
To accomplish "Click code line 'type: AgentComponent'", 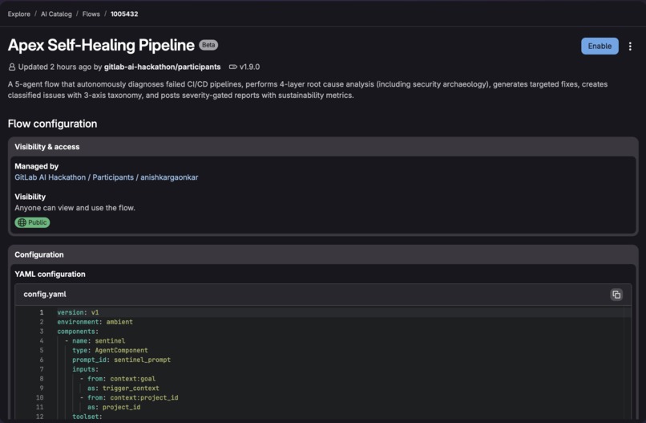I will pos(110,351).
